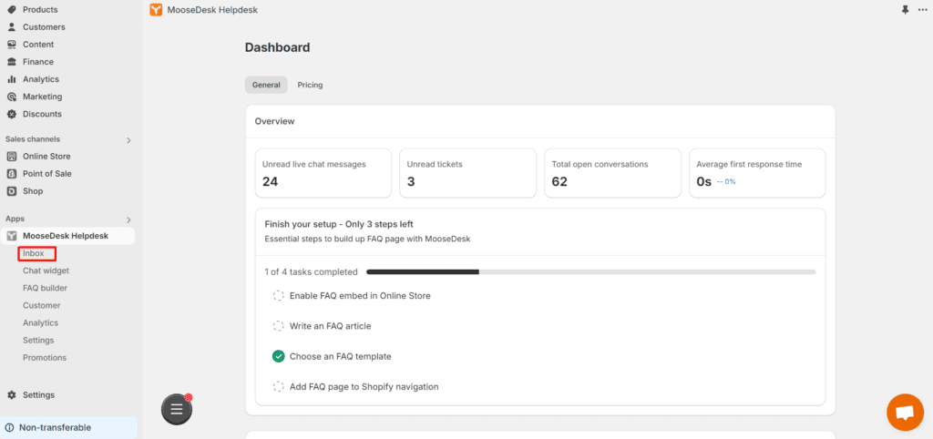Click the Dashboard heading

pyautogui.click(x=277, y=47)
